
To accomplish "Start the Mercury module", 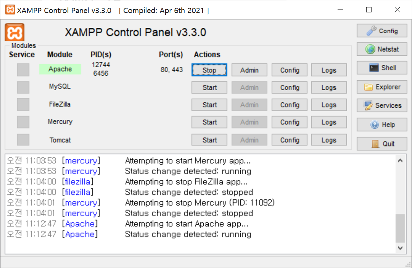I will pos(209,122).
